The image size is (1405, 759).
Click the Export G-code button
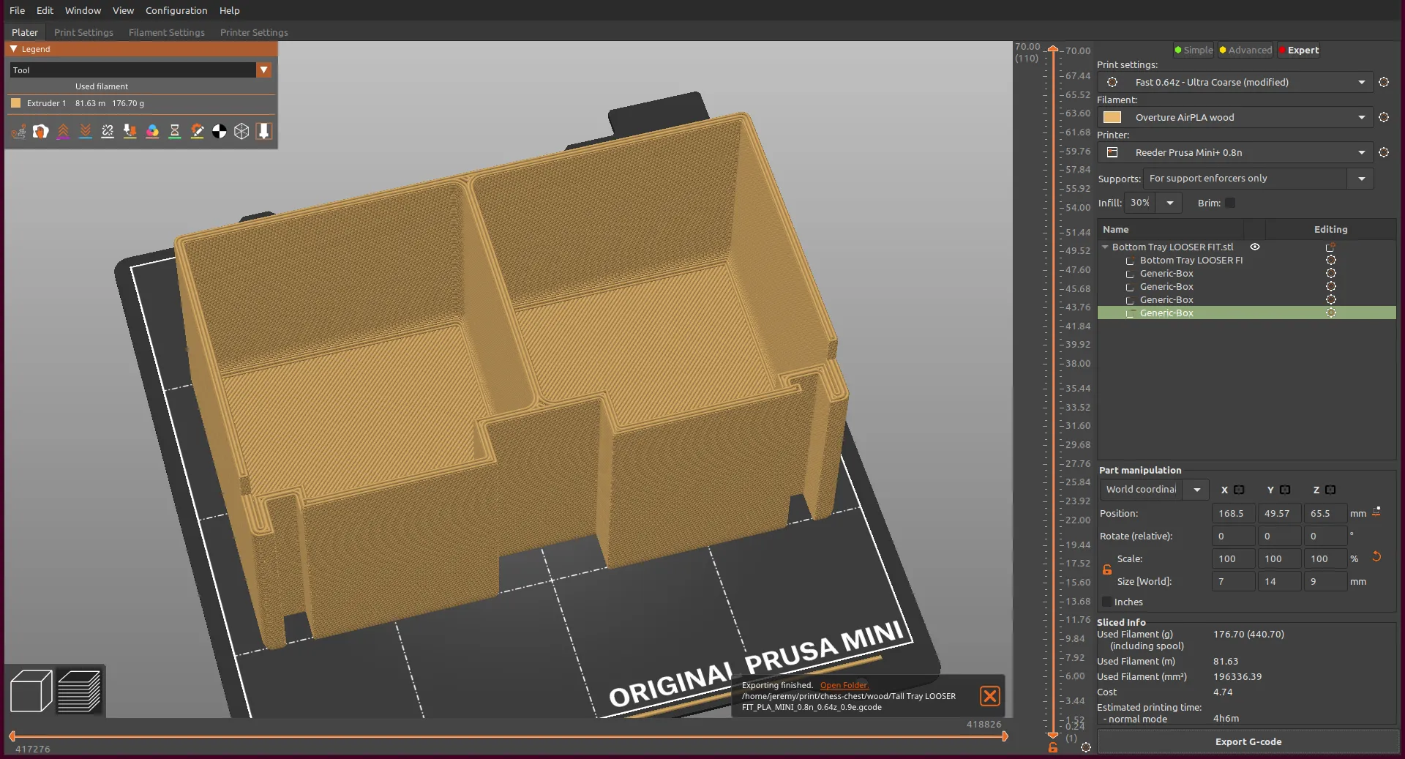click(x=1248, y=741)
